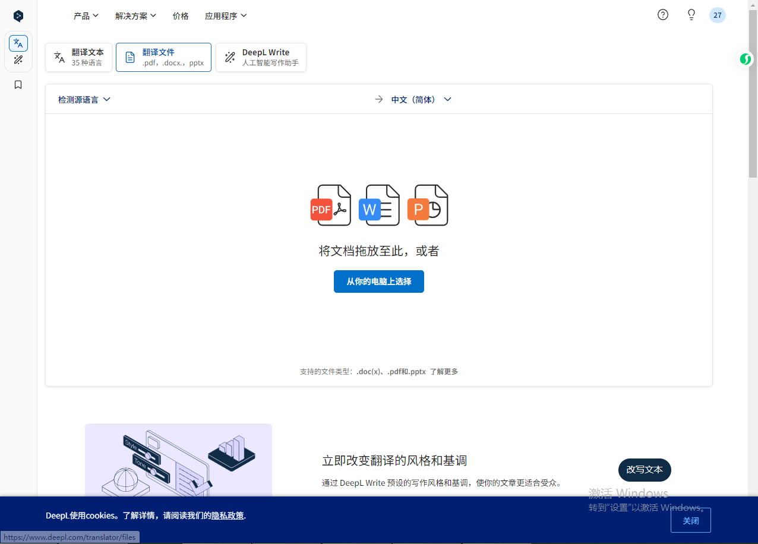Click the PowerPoint file type icon

[x=428, y=205]
